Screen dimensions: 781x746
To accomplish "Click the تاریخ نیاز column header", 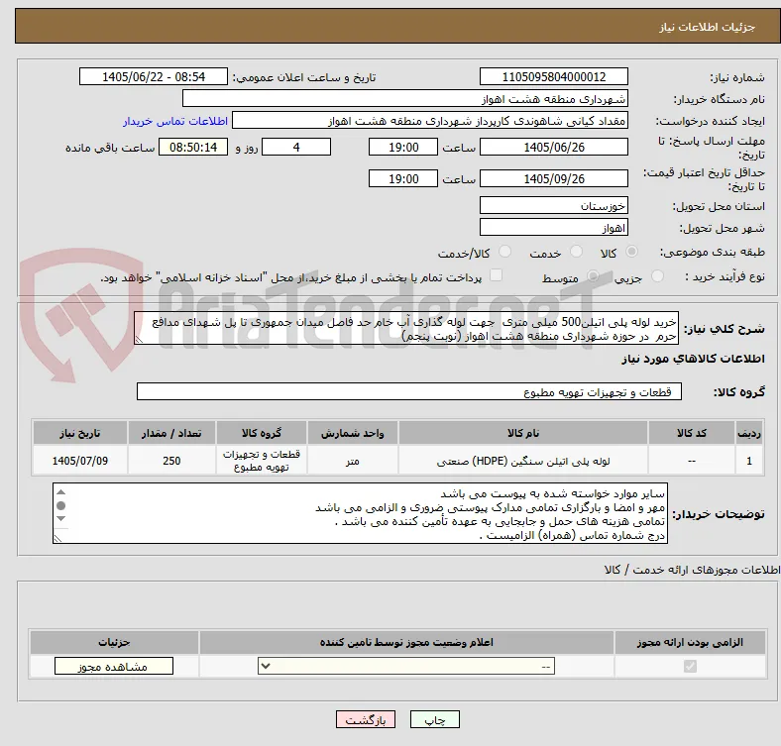I will pyautogui.click(x=80, y=433).
